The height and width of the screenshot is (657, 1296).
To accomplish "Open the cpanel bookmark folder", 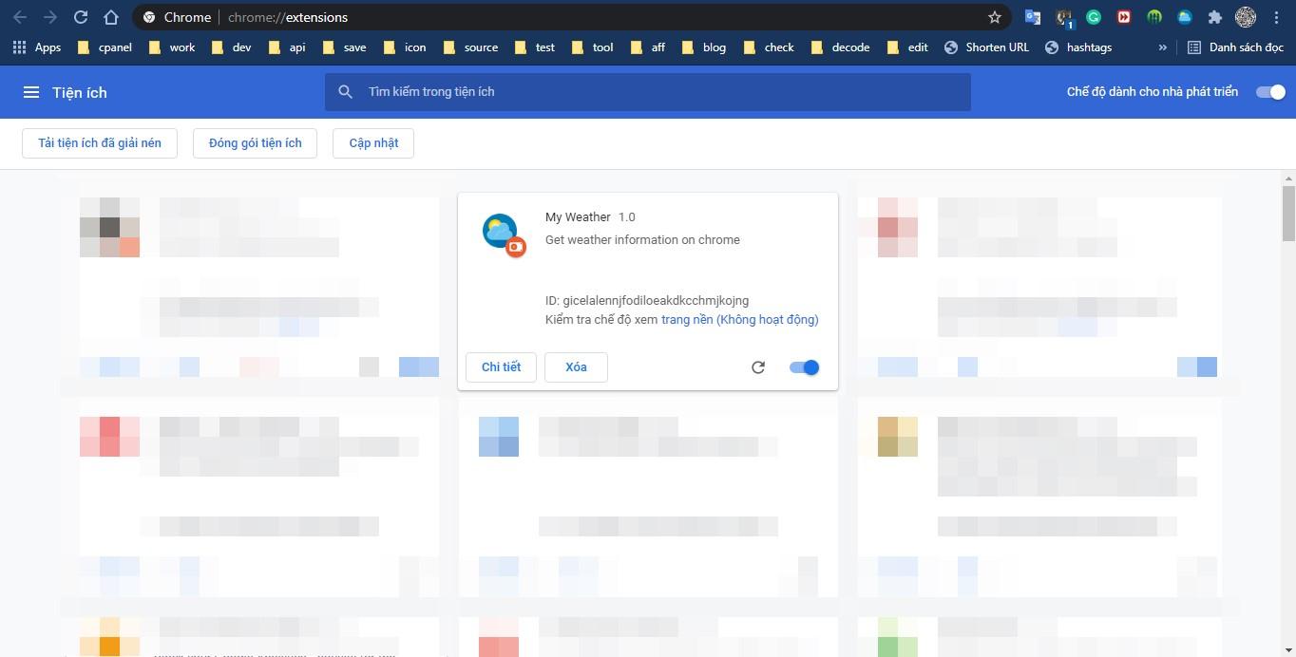I will click(x=105, y=47).
